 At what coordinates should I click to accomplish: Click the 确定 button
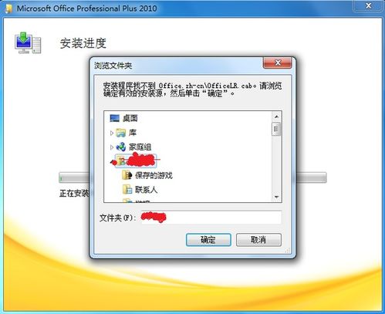pos(208,240)
